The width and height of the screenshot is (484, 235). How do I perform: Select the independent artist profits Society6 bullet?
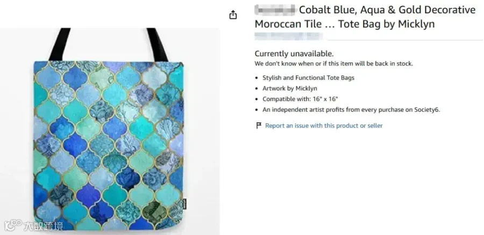coord(351,109)
